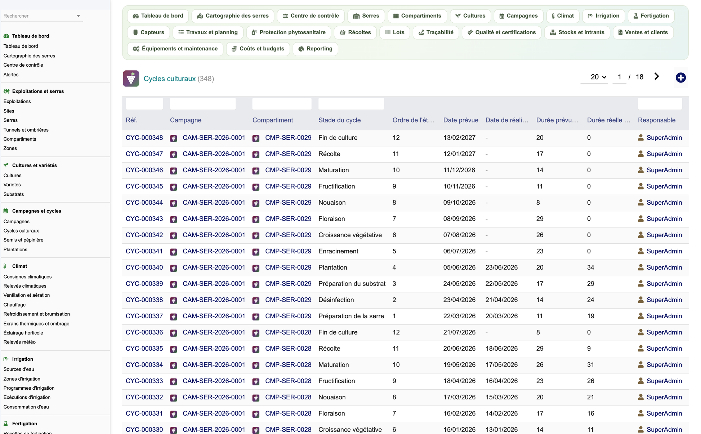Open cycle CYC-000337 link

tap(144, 316)
